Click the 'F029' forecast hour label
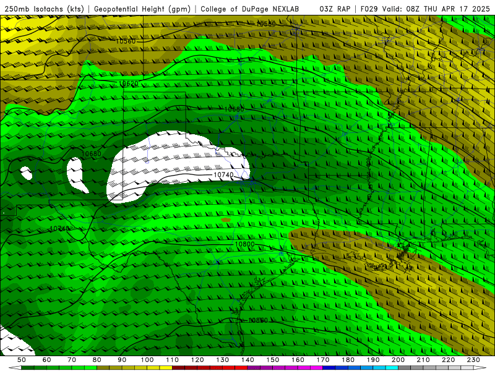The height and width of the screenshot is (371, 495). click(x=369, y=9)
